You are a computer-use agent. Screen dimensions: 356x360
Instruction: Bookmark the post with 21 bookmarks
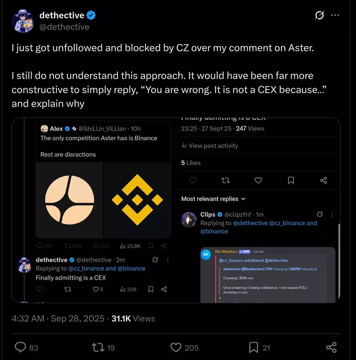pyautogui.click(x=253, y=347)
